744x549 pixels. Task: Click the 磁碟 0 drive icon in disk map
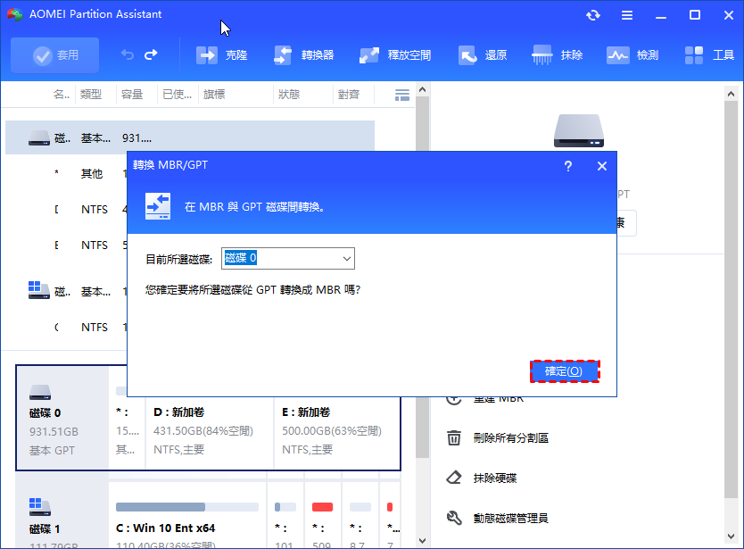tap(40, 392)
